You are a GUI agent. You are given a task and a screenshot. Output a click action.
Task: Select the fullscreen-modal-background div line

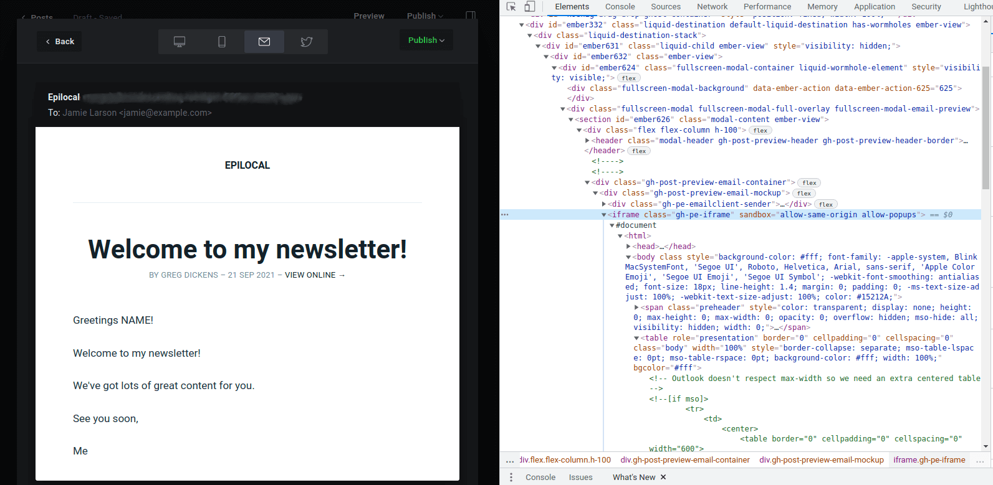765,88
